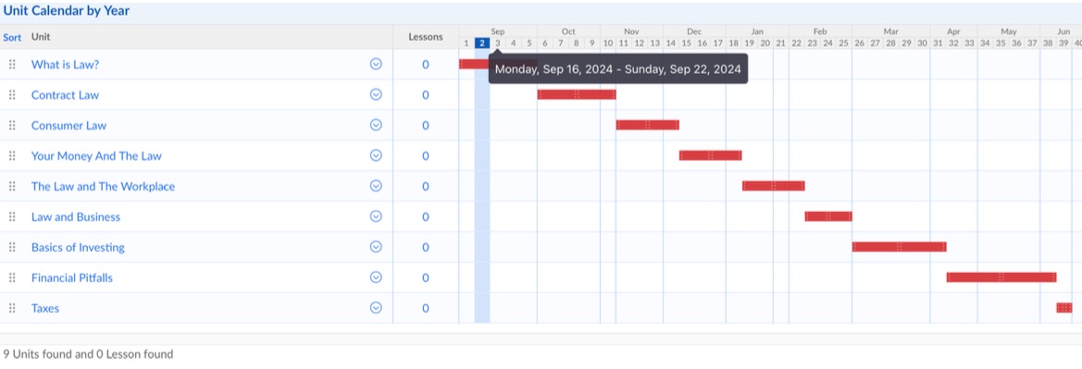The height and width of the screenshot is (369, 1082).
Task: Click the red Contract Law timeline bar
Action: (x=577, y=94)
